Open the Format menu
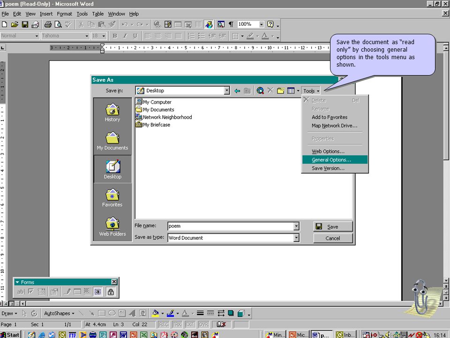Screen dimensions: 450x338 point(64,14)
